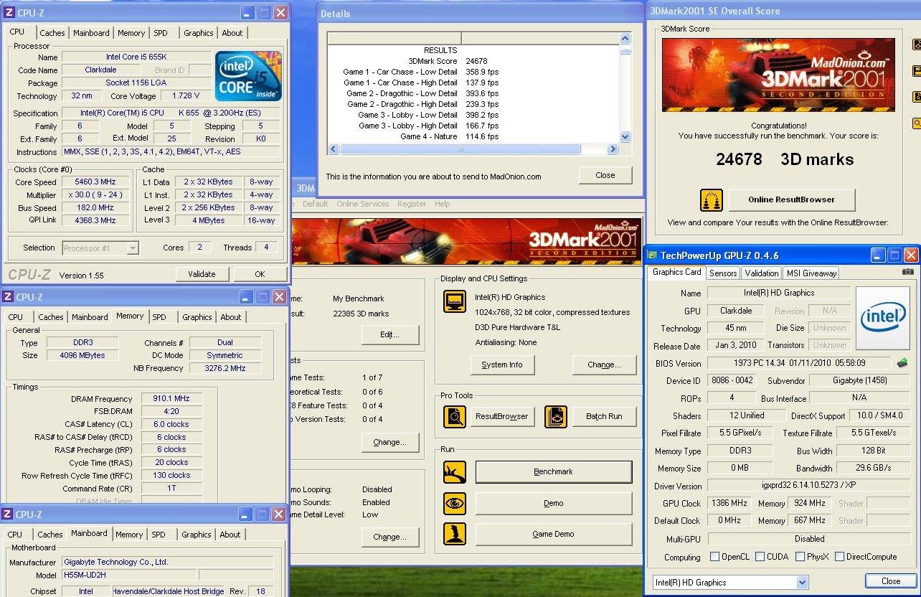Click the GPU-Z title bar icon
Screen dimensions: 921x597
(652, 255)
